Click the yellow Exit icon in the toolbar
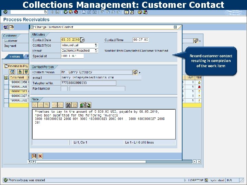 point(71,12)
